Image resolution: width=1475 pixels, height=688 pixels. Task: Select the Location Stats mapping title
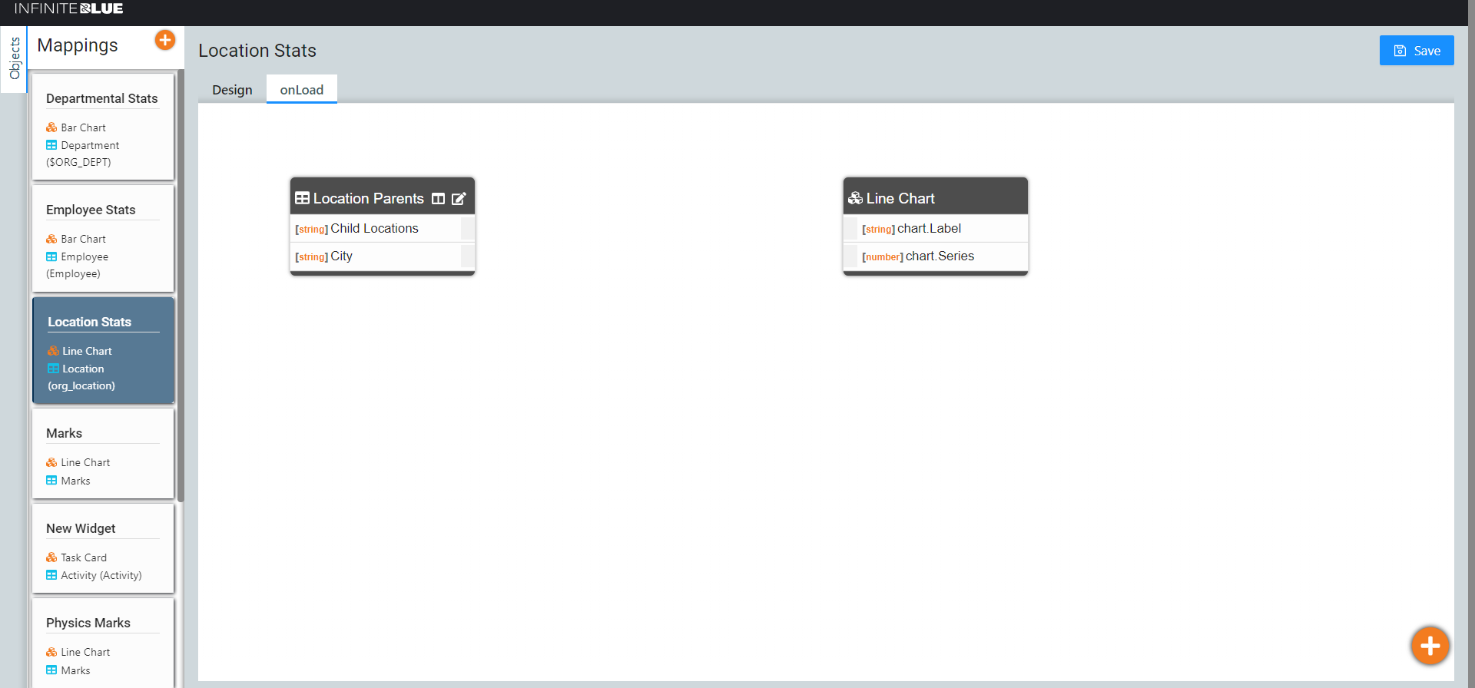click(x=89, y=322)
